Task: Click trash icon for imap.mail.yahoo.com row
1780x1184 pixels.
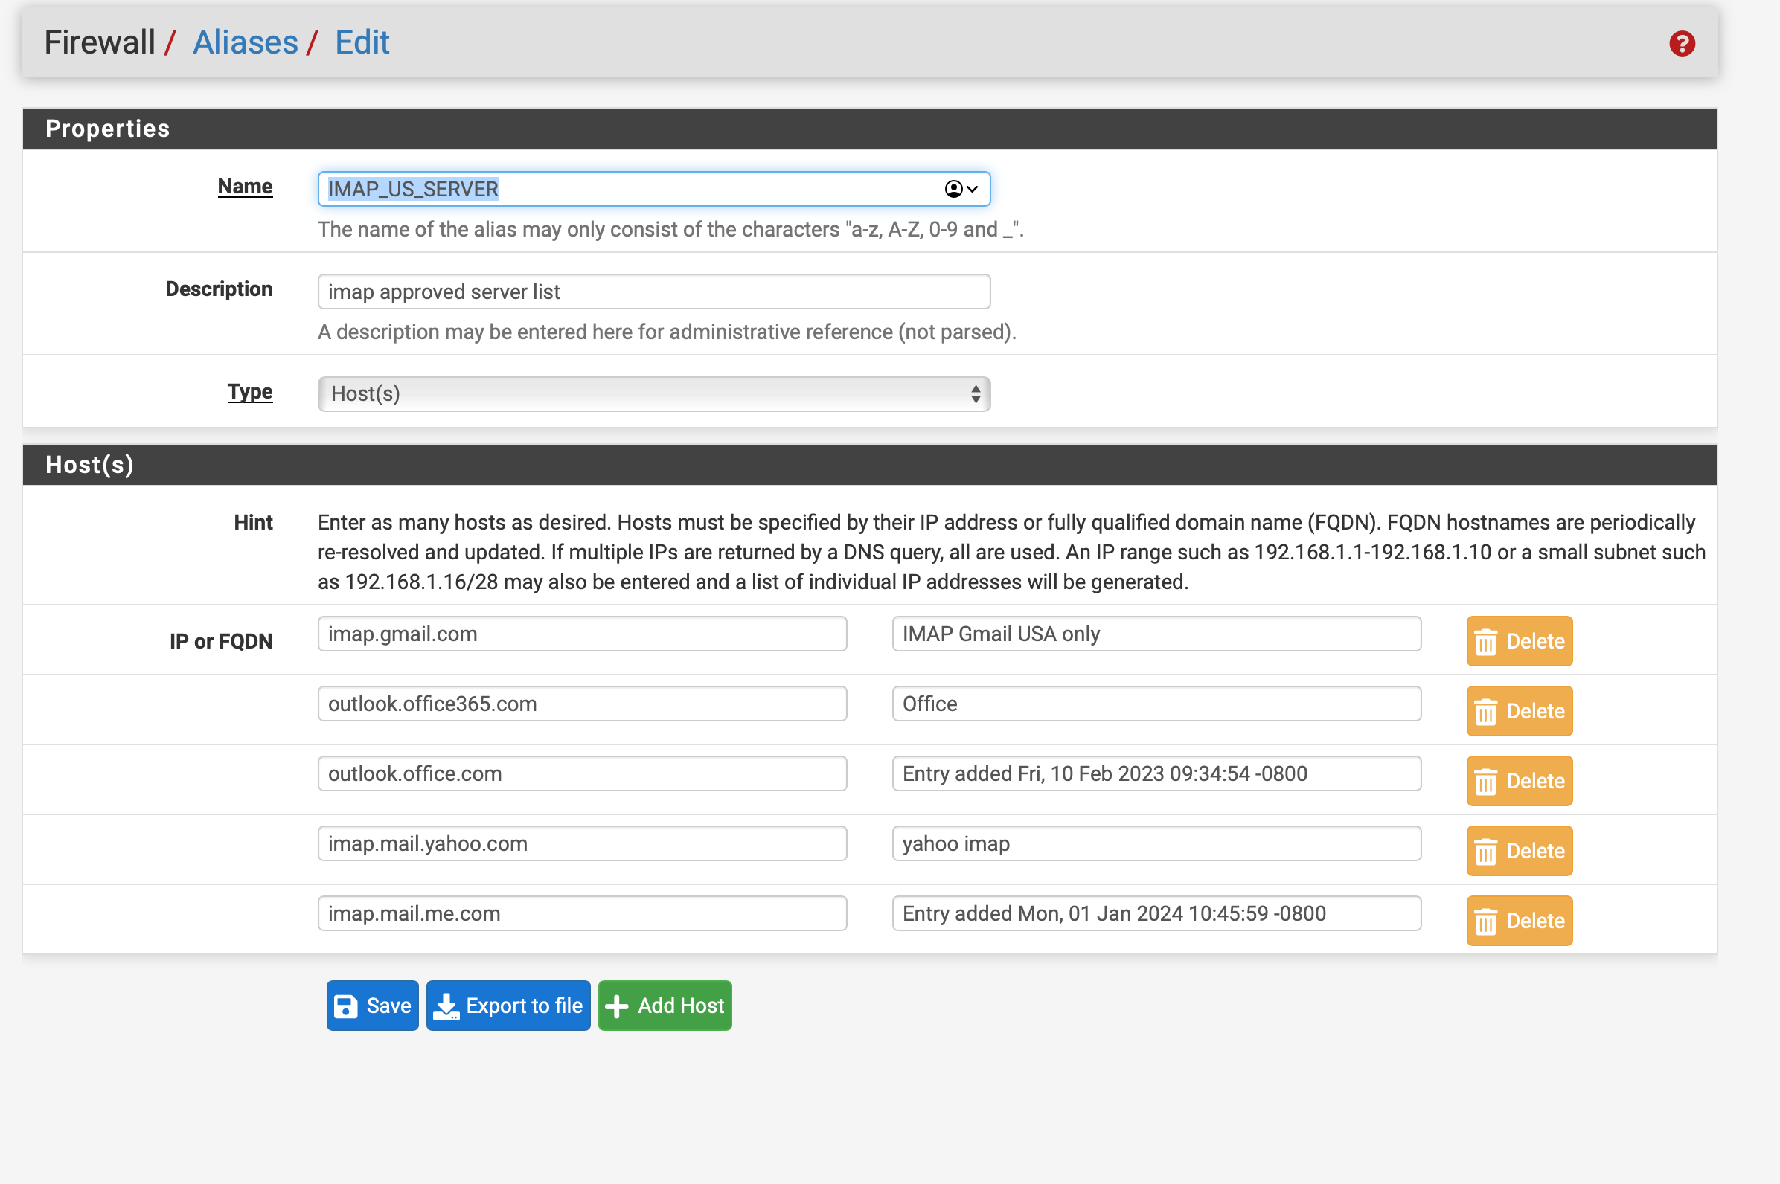Action: (1485, 852)
